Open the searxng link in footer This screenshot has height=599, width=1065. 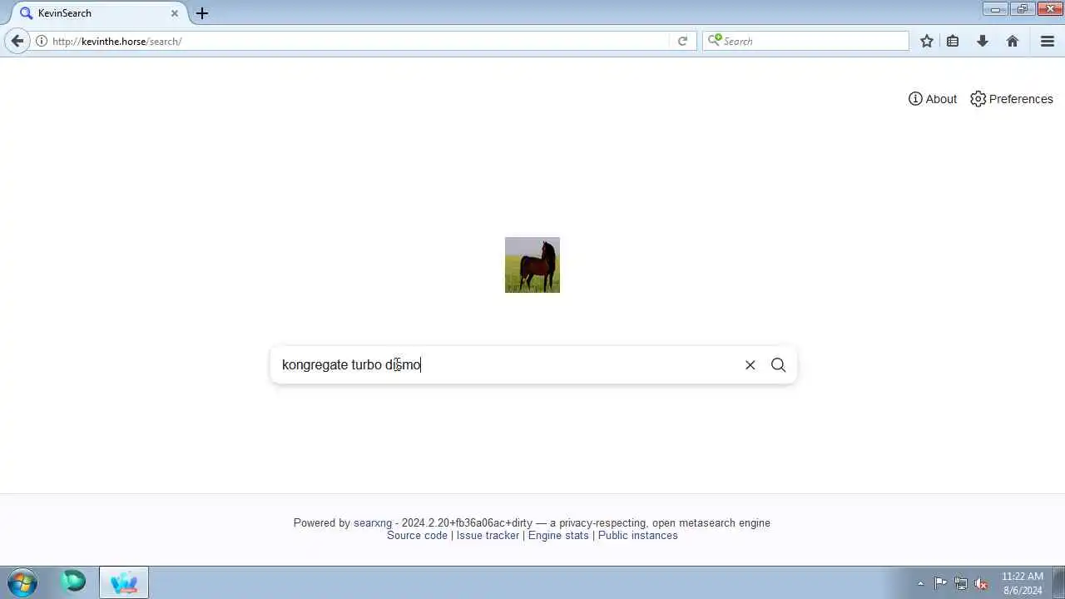pos(373,523)
